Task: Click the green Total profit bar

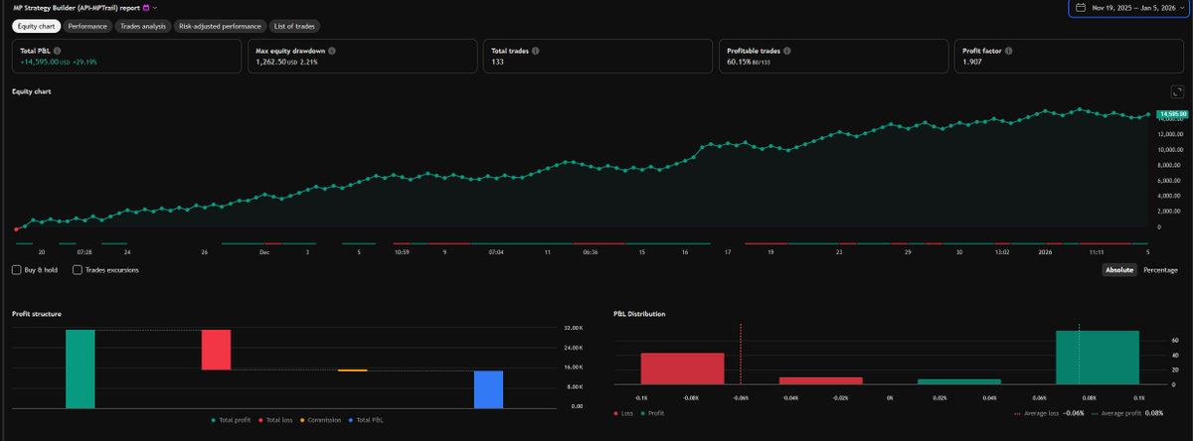Action: click(81, 368)
